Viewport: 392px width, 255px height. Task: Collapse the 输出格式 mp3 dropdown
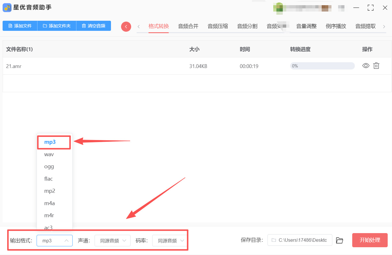54,240
